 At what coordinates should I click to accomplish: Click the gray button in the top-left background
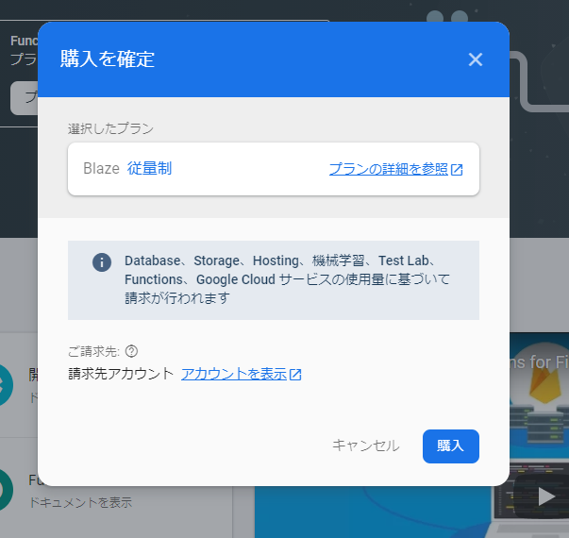pyautogui.click(x=24, y=98)
